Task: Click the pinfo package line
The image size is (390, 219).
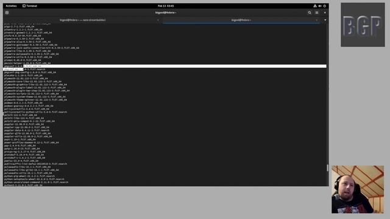Action: 23,36
